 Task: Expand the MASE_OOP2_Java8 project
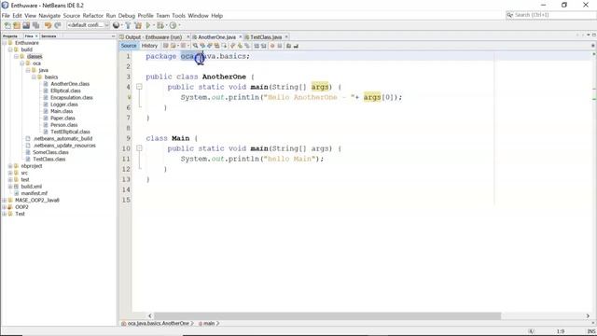pos(4,200)
